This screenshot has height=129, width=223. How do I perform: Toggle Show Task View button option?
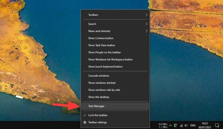click(115, 45)
